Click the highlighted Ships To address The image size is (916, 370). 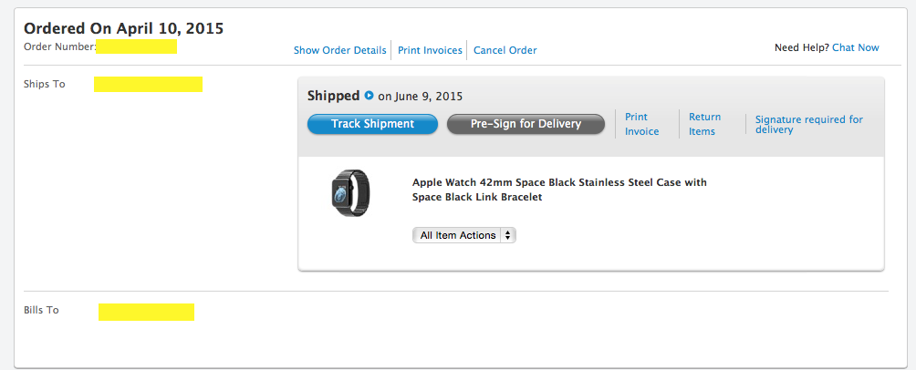pos(148,85)
